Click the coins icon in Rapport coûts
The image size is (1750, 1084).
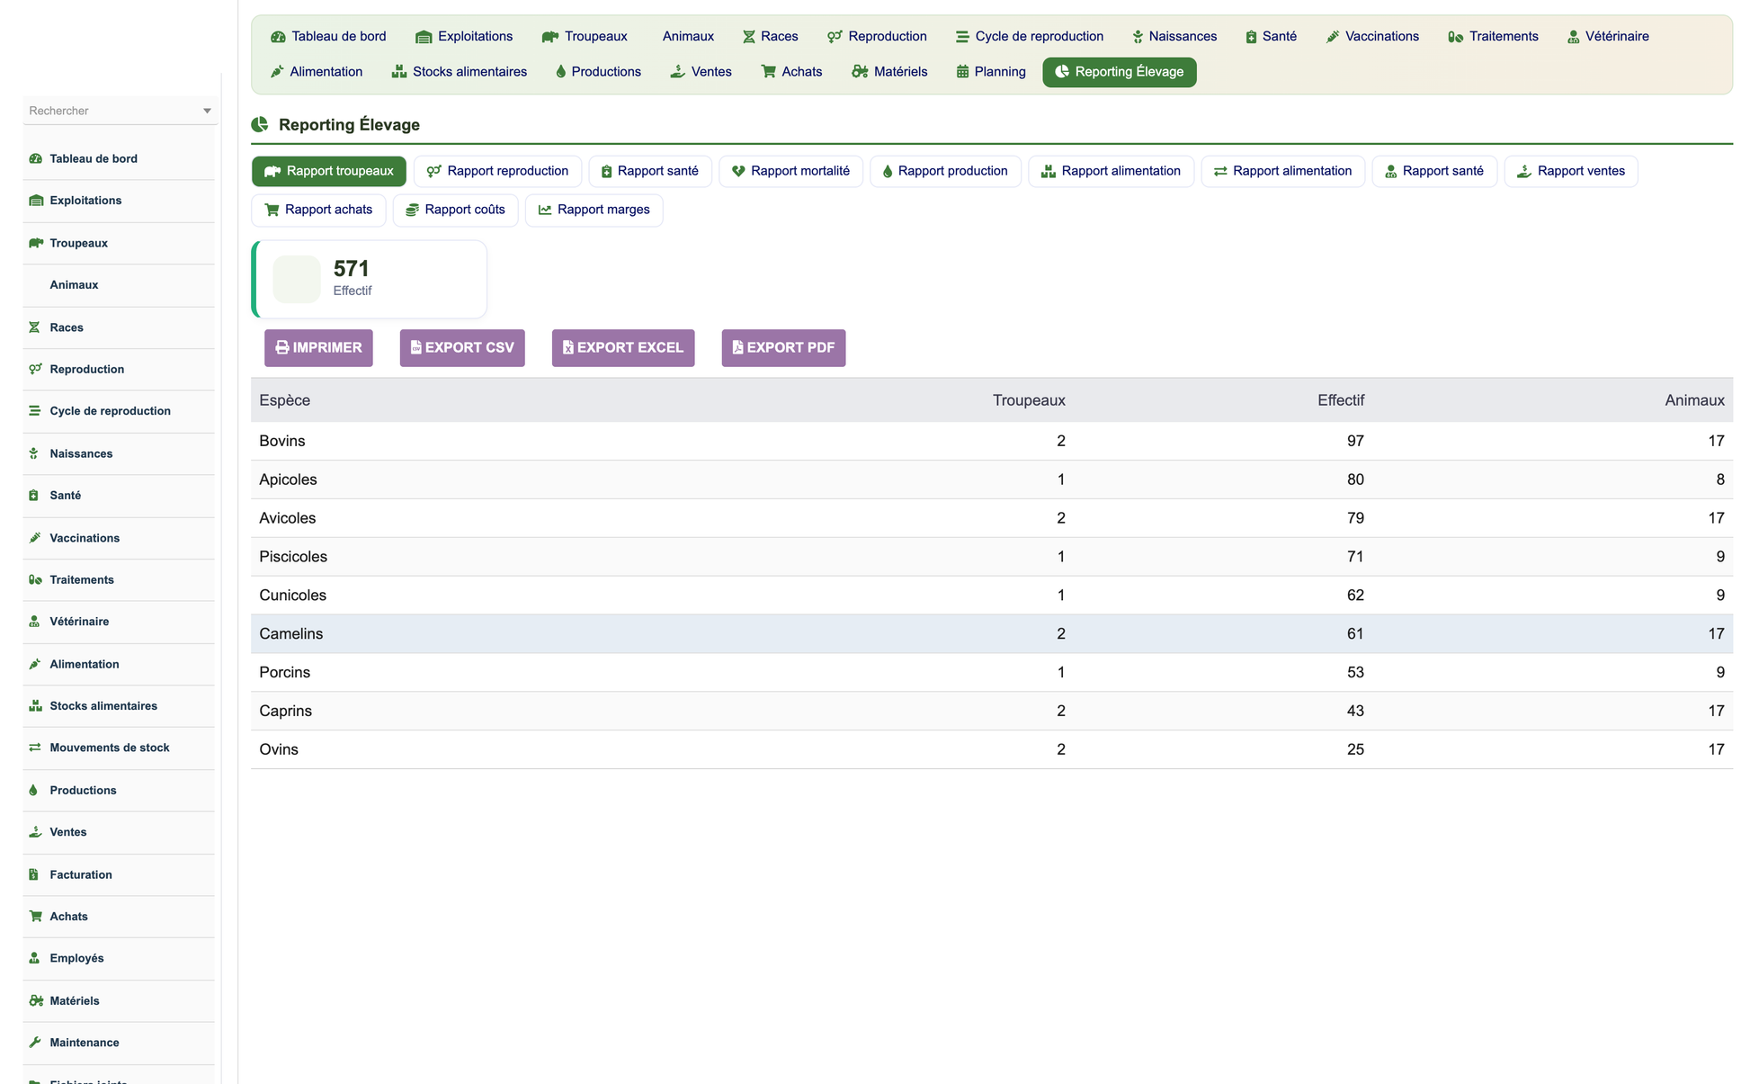click(412, 210)
